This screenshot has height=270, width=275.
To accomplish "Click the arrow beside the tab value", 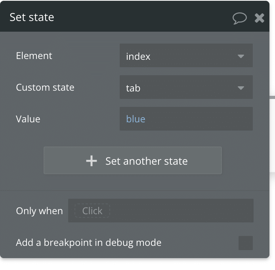I will [241, 88].
